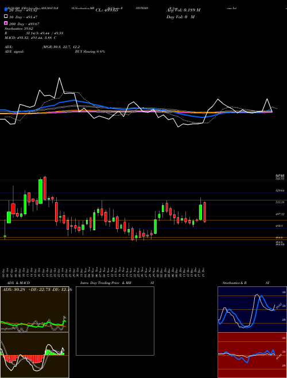This screenshot has width=287, height=378.
Task: Click the 'Avg Vol: 0.189 M' text
Action: [183, 10]
